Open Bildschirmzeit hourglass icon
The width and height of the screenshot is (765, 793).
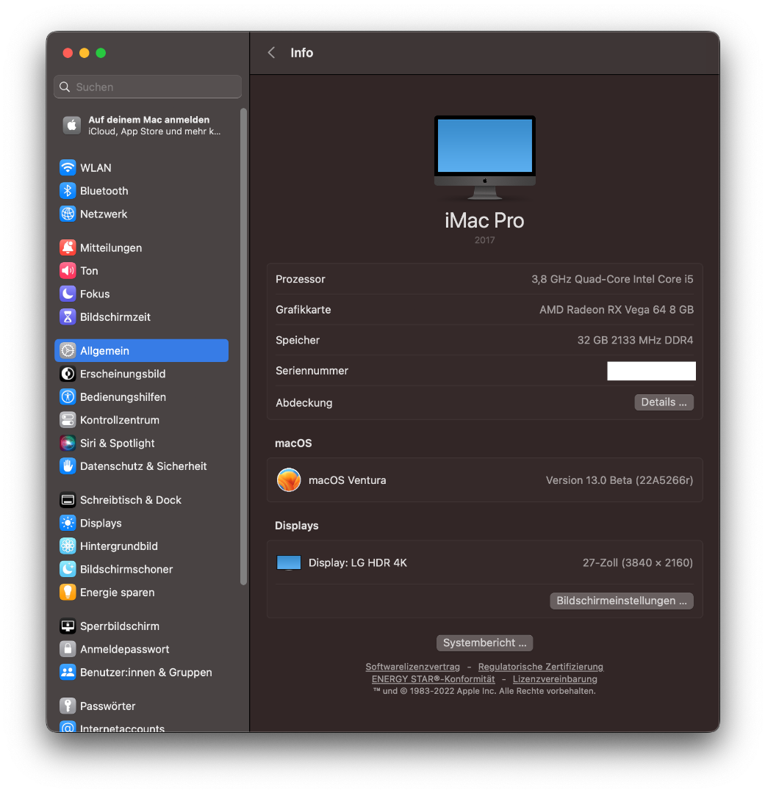[68, 317]
